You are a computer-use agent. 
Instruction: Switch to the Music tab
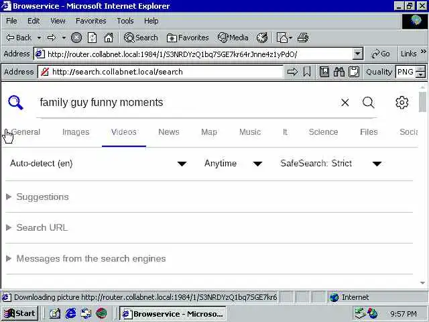(x=250, y=132)
